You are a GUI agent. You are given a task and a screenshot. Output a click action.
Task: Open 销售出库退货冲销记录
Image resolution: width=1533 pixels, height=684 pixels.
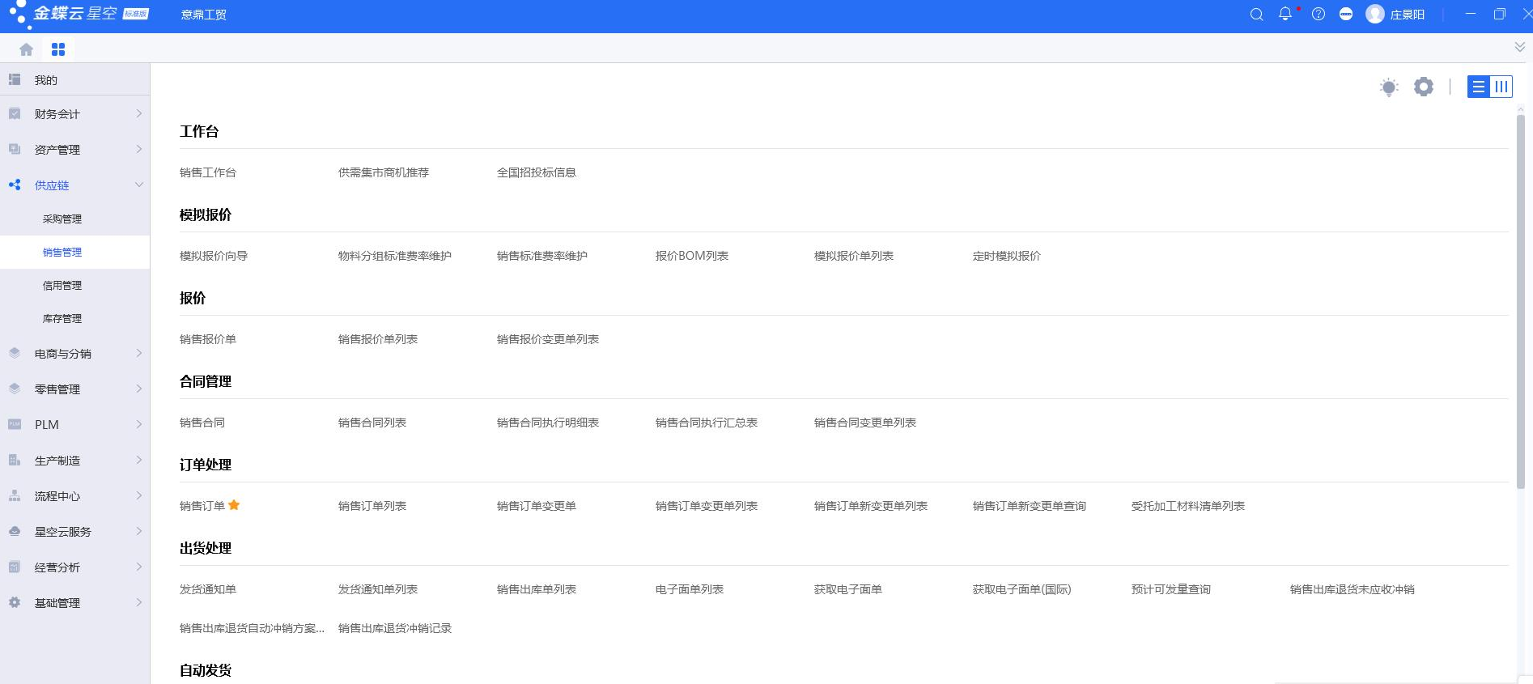395,628
